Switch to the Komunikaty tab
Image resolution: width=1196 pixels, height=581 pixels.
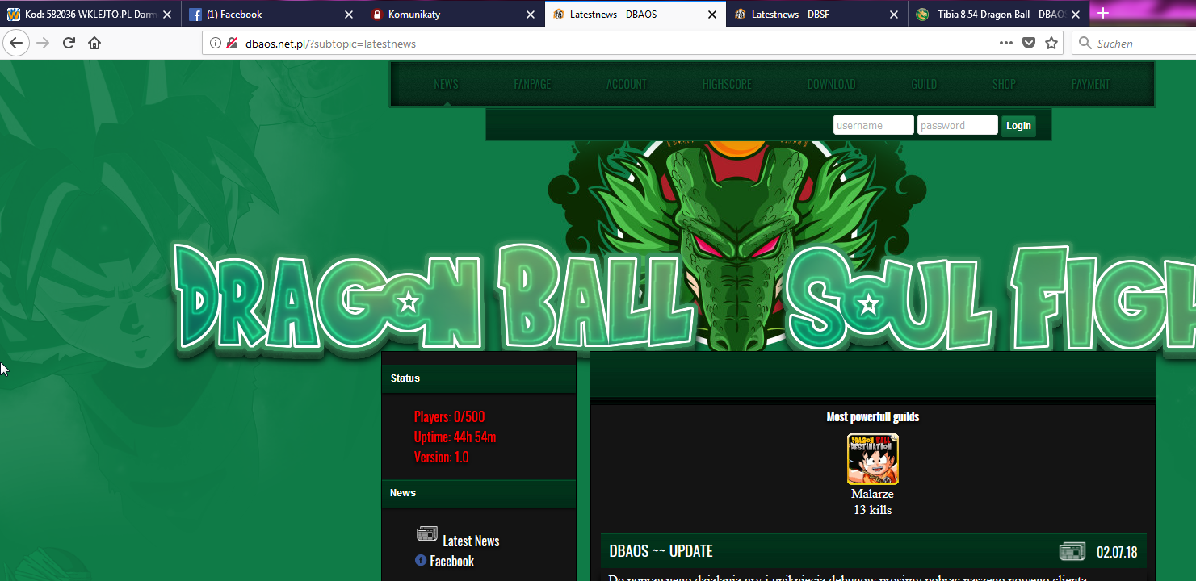point(454,15)
